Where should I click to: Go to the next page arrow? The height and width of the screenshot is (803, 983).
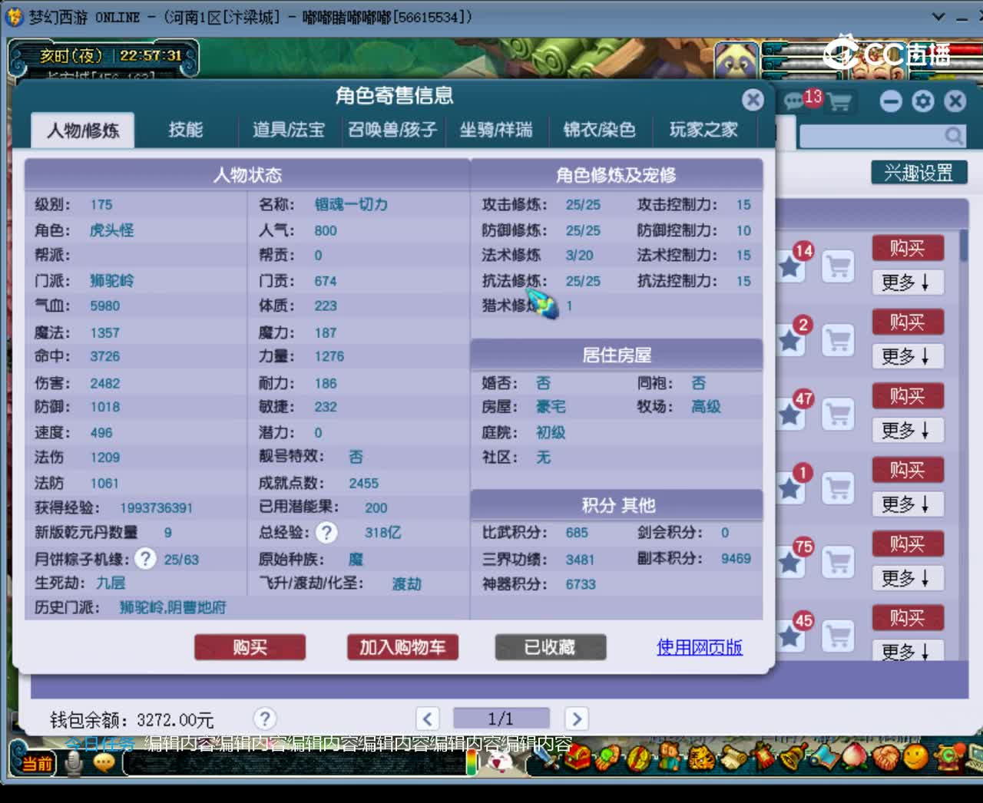(x=576, y=719)
